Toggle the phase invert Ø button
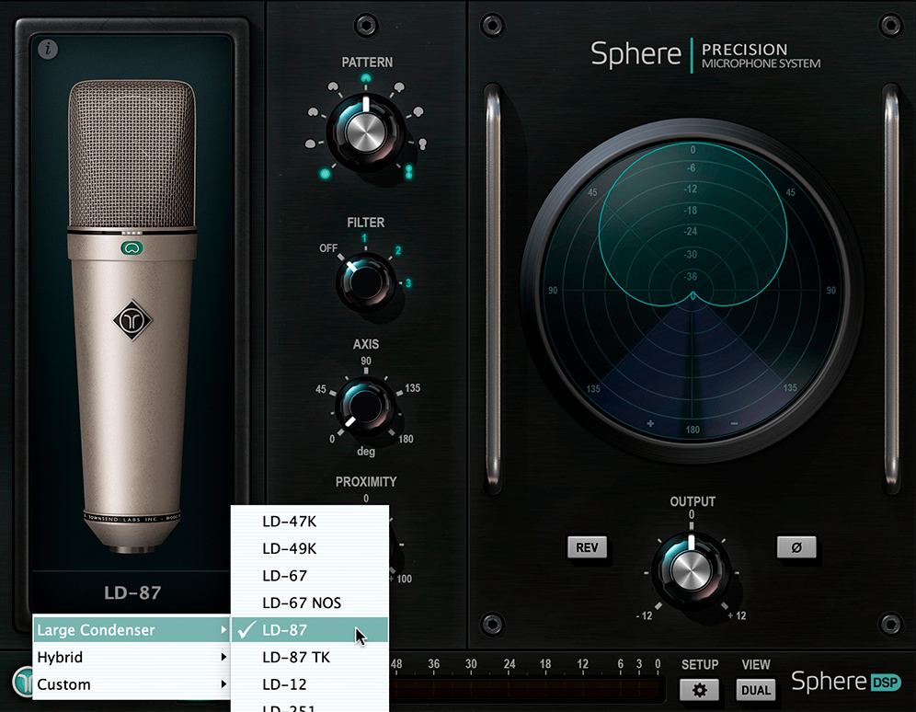 click(796, 547)
